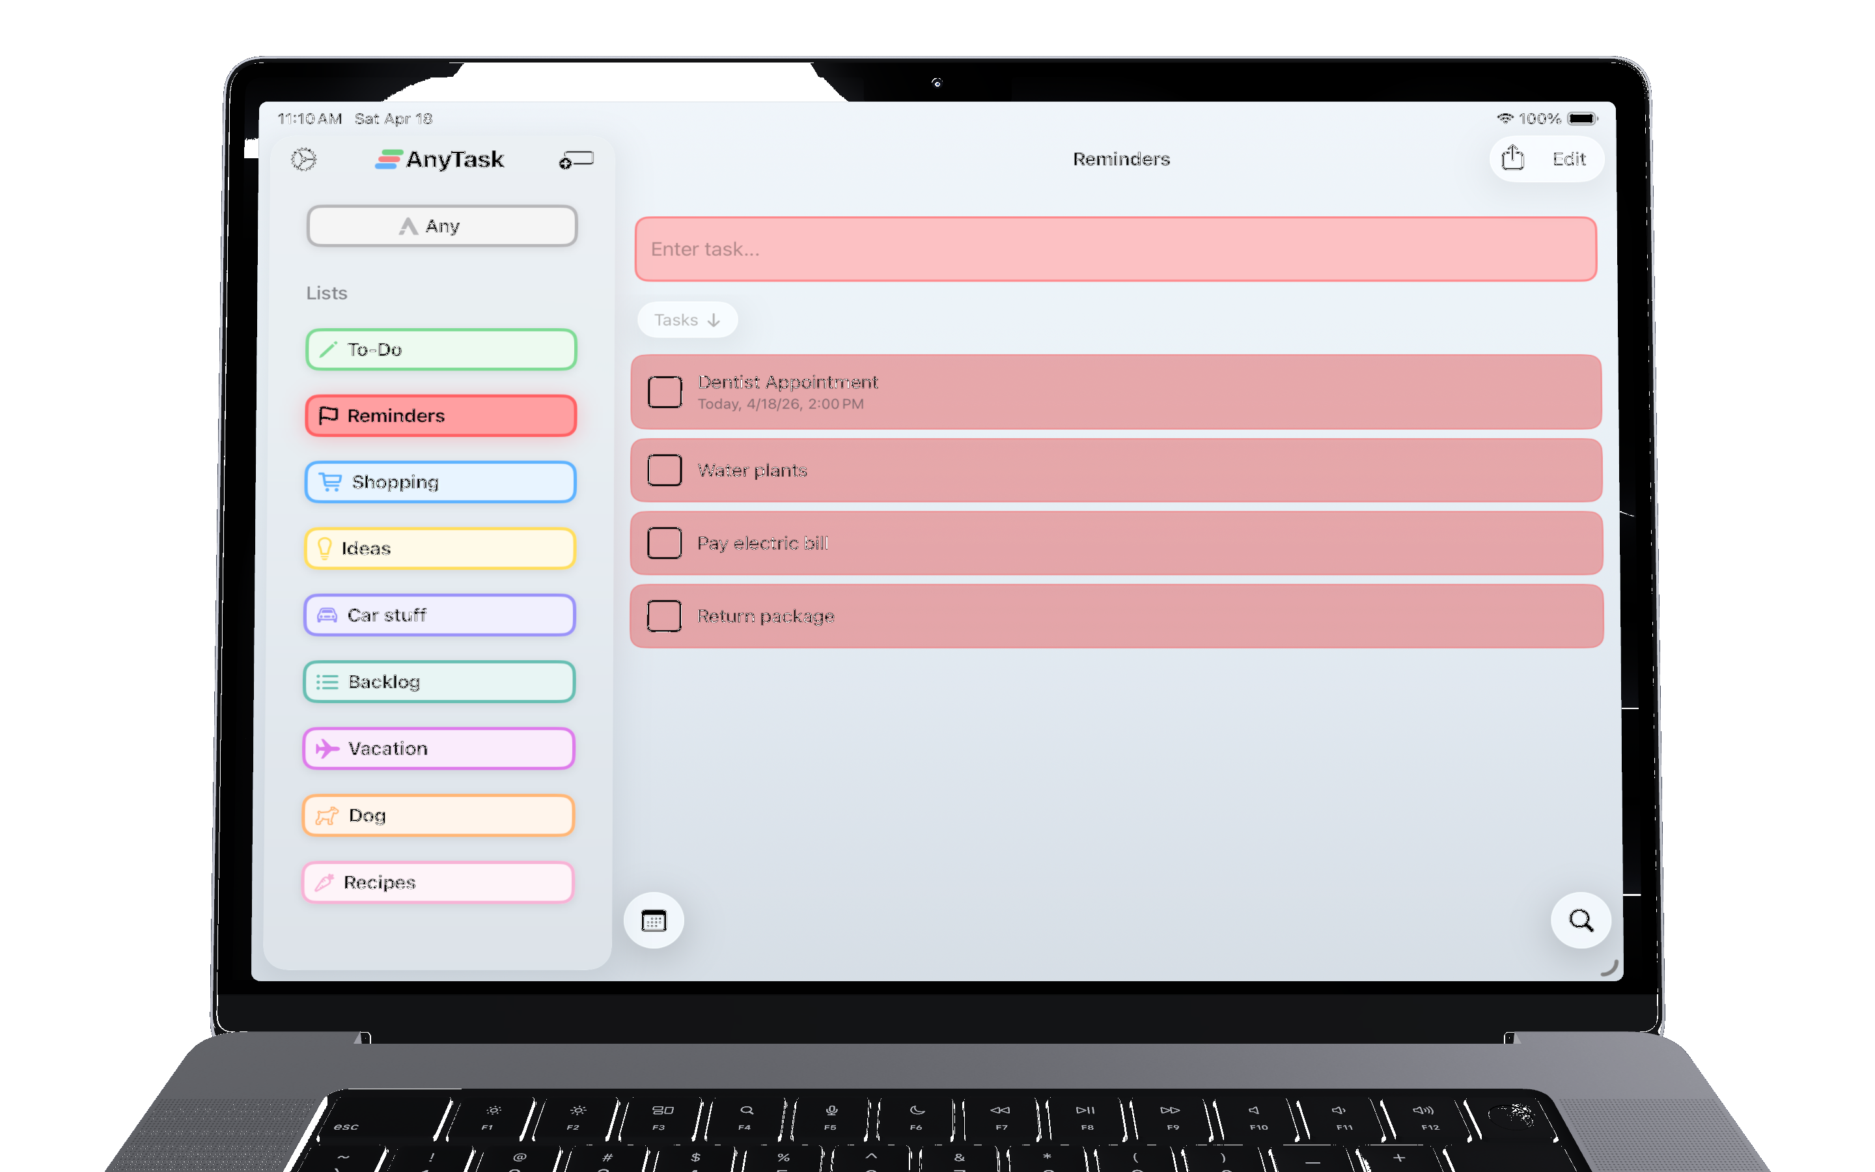The height and width of the screenshot is (1172, 1875).
Task: Click the add list icon in sidebar header
Action: (576, 160)
